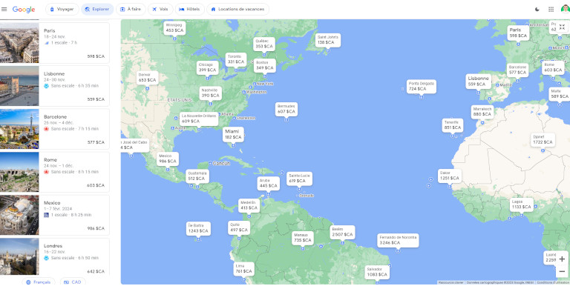Screen dimensions: 570x286
Task: Choose Boston 349 $CA map label
Action: click(x=265, y=65)
